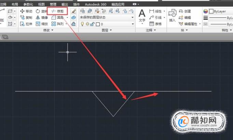Expand the 修改 panel
The image size is (233, 140).
coord(48,30)
